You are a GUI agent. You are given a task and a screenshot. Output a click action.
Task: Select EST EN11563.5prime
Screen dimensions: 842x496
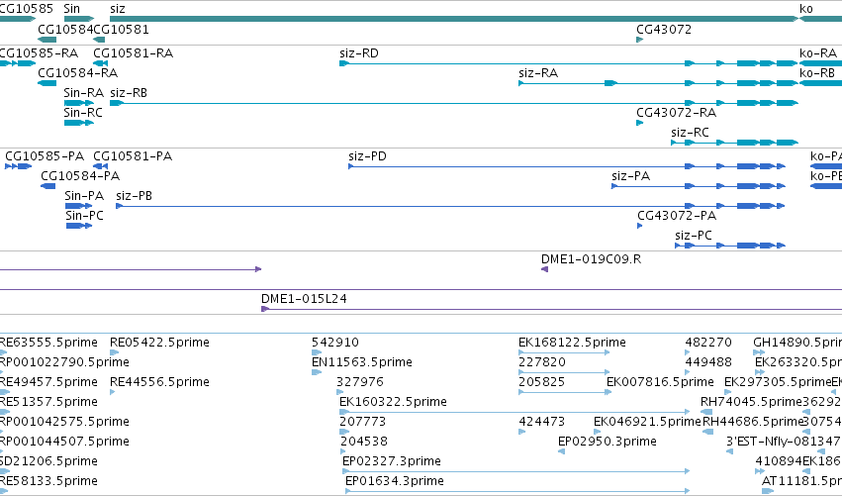362,362
